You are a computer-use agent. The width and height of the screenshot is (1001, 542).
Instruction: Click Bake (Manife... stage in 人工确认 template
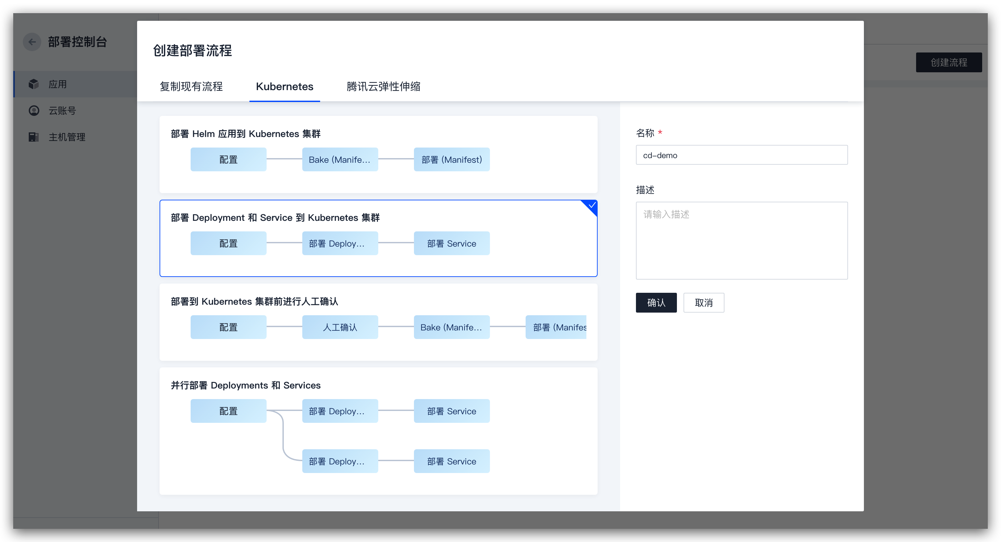(452, 327)
